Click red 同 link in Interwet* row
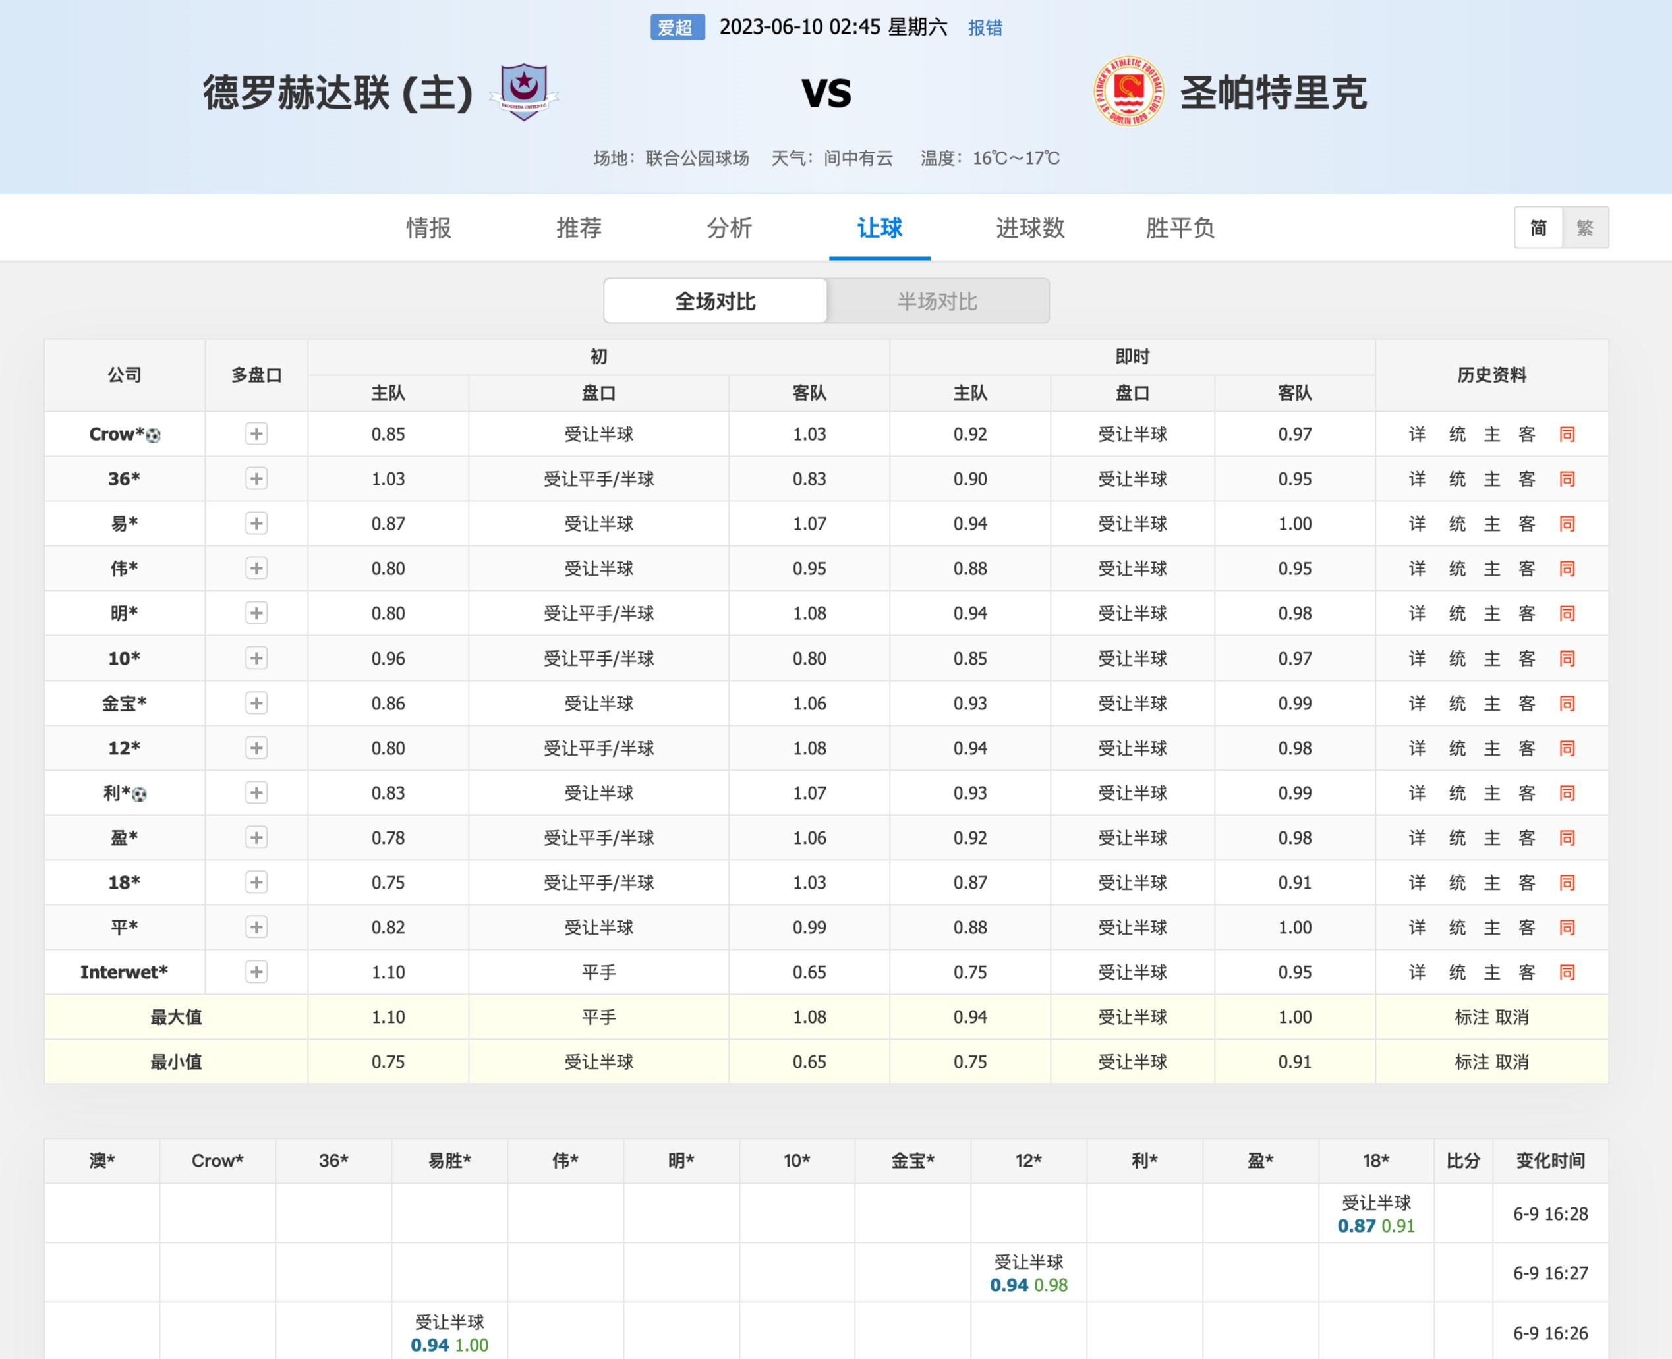1672x1359 pixels. click(x=1567, y=972)
